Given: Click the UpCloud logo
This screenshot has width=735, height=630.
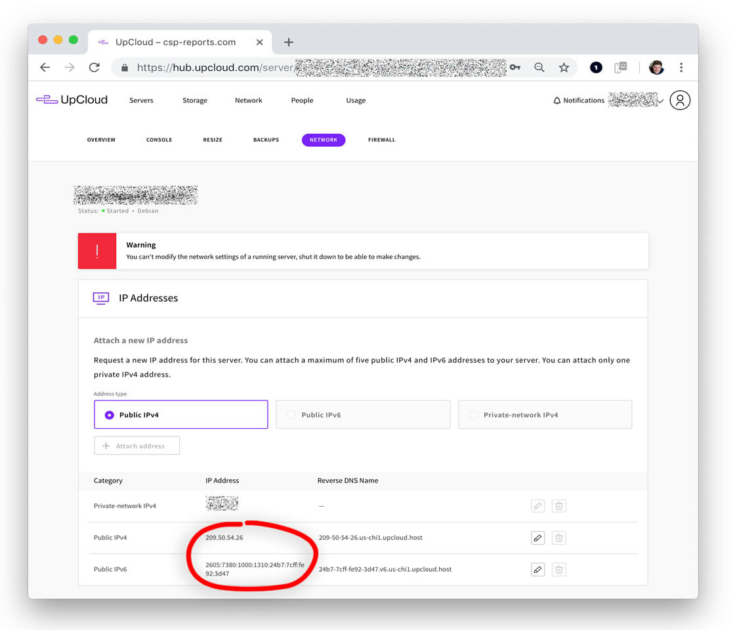Looking at the screenshot, I should 72,100.
